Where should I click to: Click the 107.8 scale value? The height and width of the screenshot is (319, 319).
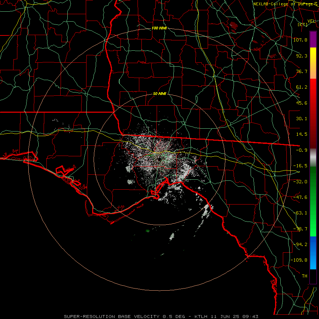[300, 40]
